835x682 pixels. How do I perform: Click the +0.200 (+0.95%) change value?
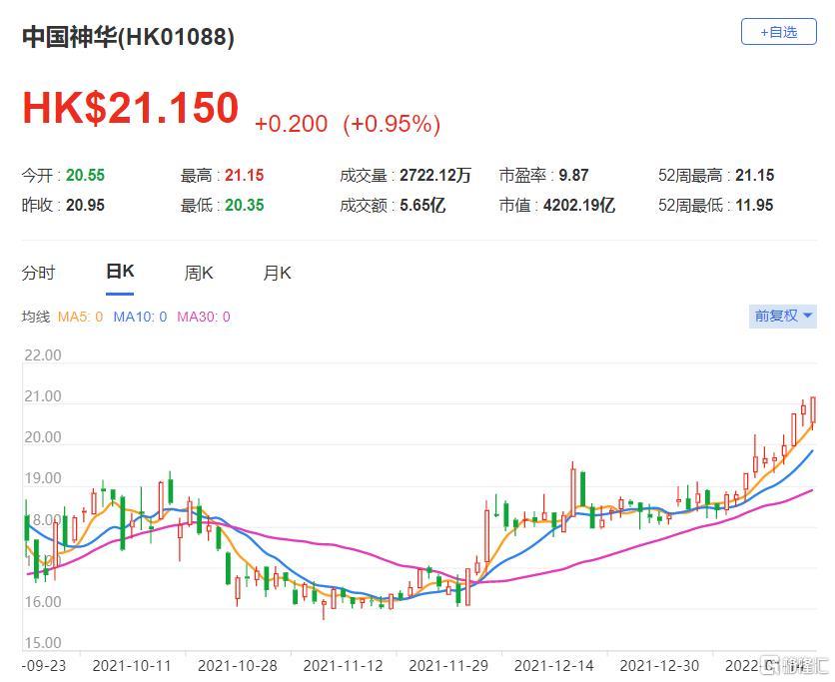(x=348, y=124)
